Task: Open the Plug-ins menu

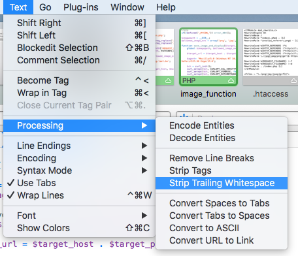Action: pyautogui.click(x=81, y=7)
